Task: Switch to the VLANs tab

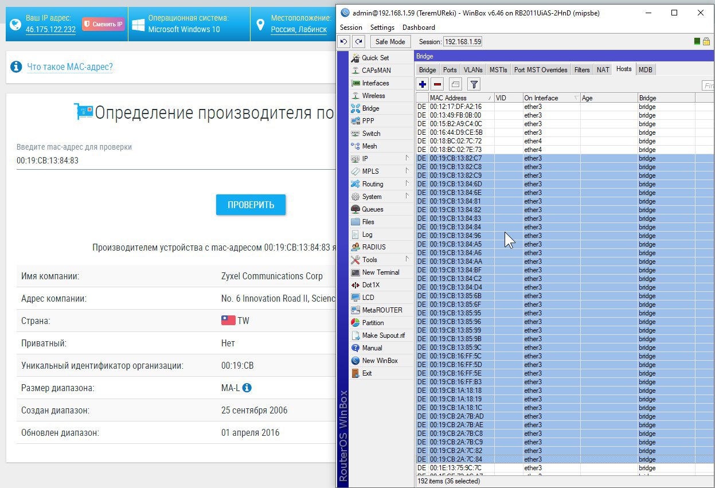Action: point(473,70)
